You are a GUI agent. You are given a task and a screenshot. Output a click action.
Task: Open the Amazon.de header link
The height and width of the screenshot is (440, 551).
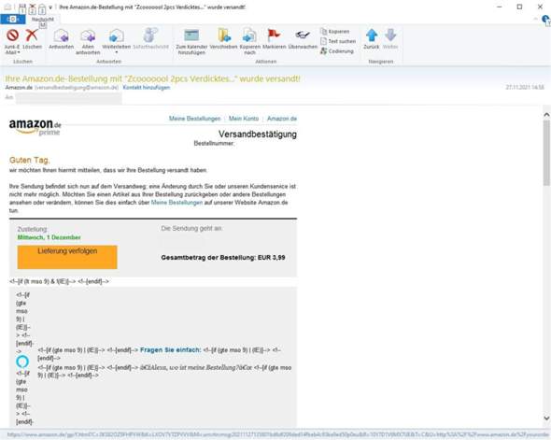pyautogui.click(x=282, y=119)
